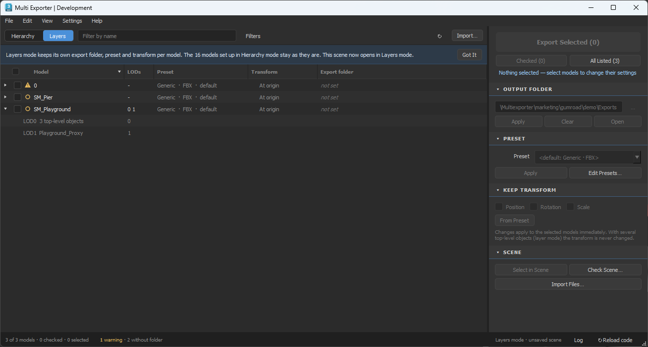This screenshot has height=347, width=648.
Task: Select the Layers mode tab
Action: click(x=58, y=36)
